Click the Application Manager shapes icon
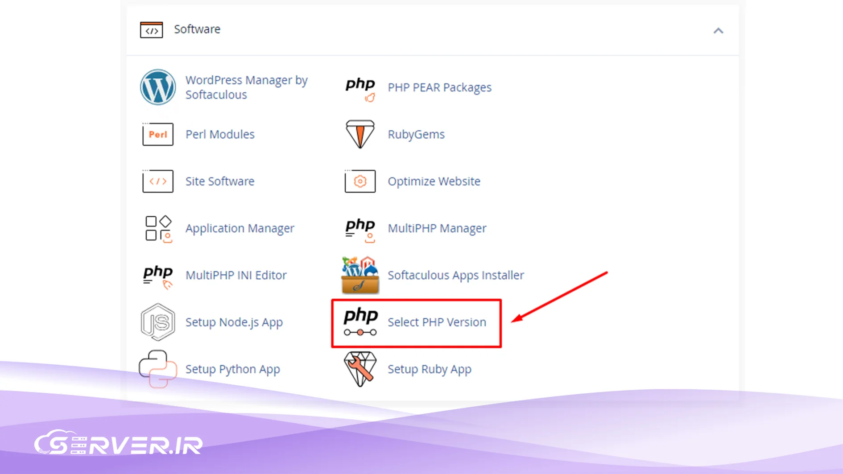The width and height of the screenshot is (843, 474). (x=158, y=229)
